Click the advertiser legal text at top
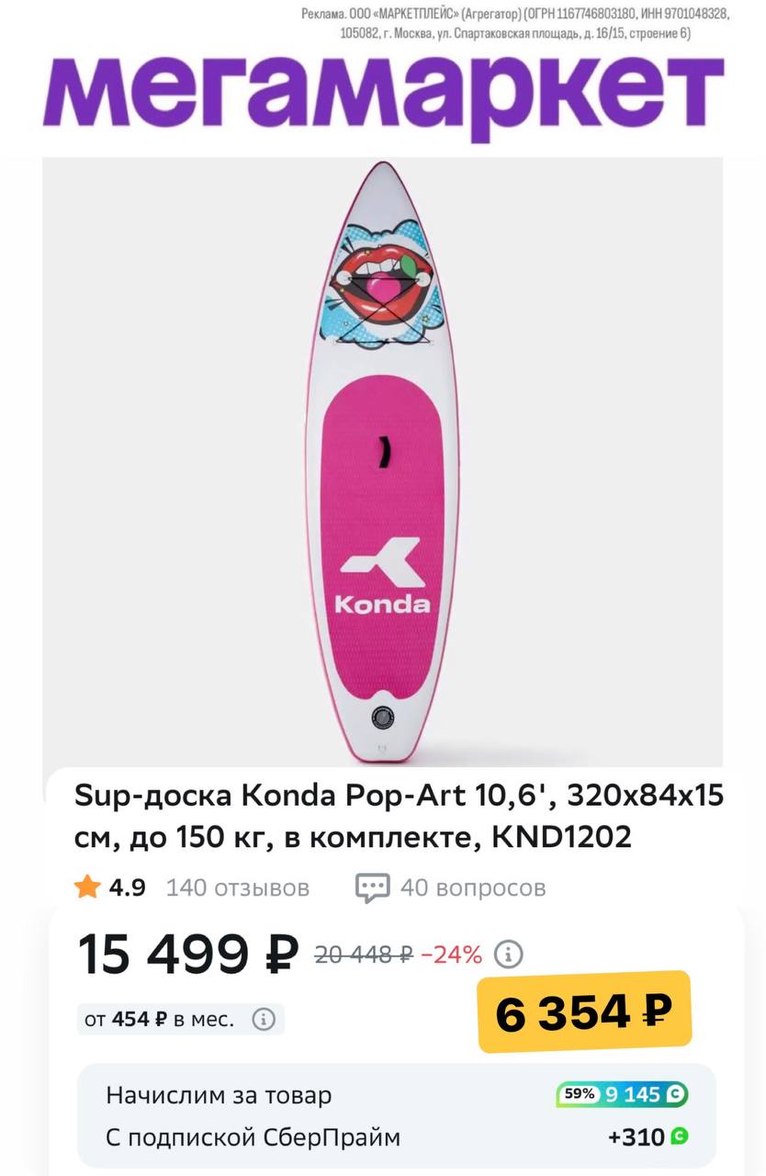This screenshot has height=1176, width=766. pyautogui.click(x=514, y=24)
